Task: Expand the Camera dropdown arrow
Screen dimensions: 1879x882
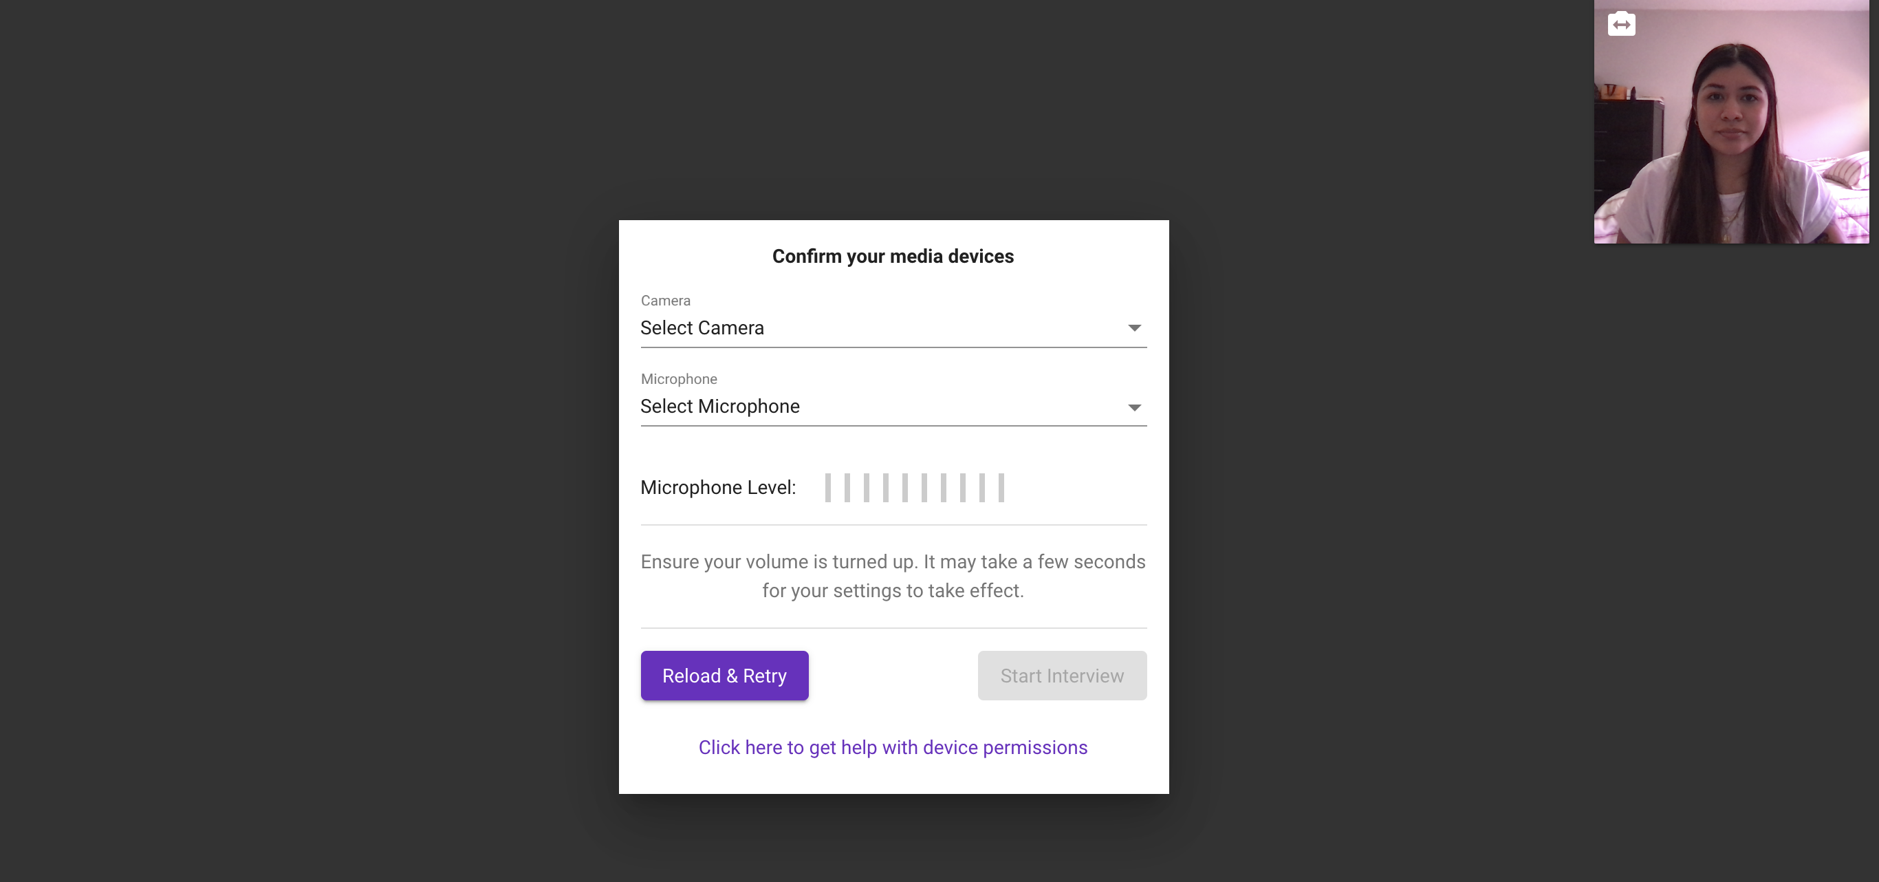Action: (1133, 328)
